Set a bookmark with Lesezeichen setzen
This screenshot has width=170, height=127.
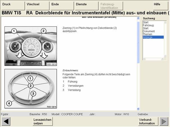pyautogui.click(x=42, y=122)
